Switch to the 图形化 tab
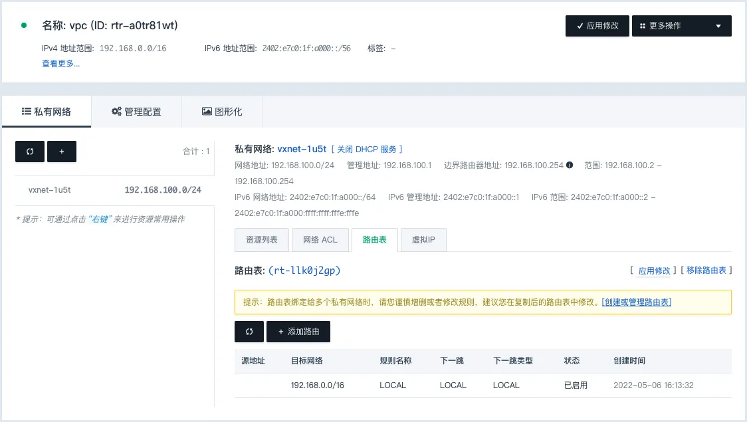 222,112
